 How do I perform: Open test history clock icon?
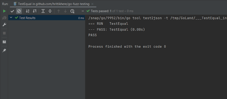coord(72,11)
